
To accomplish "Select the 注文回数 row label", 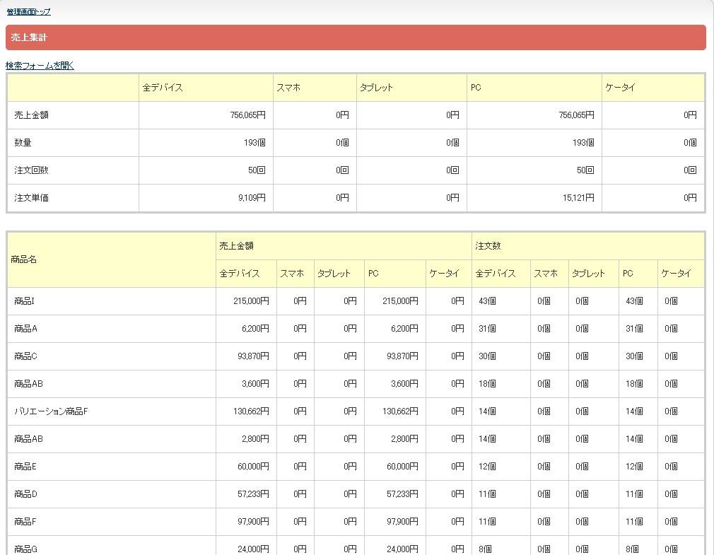I will [x=31, y=170].
